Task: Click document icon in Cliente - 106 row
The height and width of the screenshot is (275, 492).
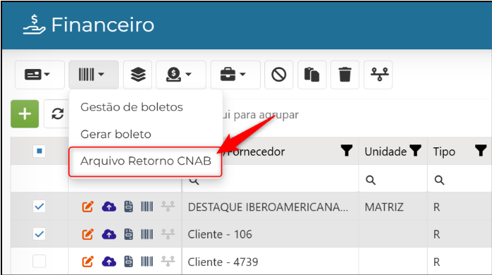Action: pos(129,234)
